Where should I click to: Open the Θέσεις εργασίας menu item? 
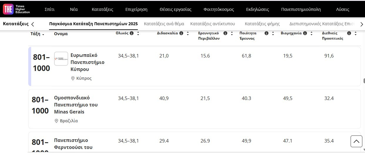tap(175, 9)
